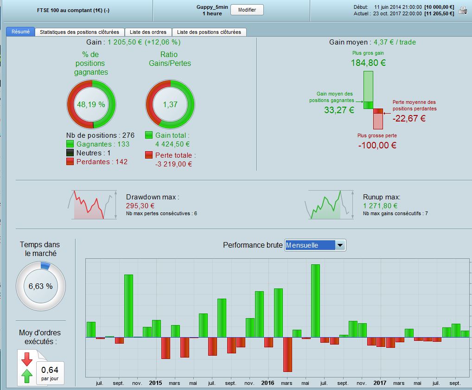Open the Liste des ordres tab
This screenshot has width=472, height=390.
point(148,32)
